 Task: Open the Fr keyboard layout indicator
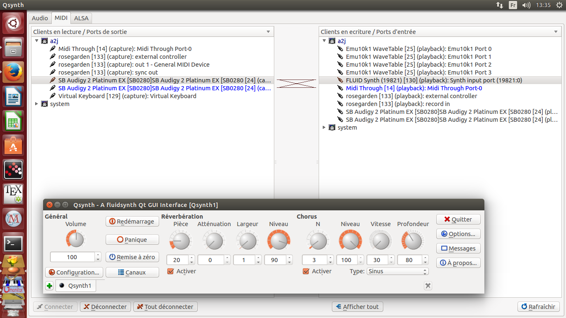click(x=513, y=5)
